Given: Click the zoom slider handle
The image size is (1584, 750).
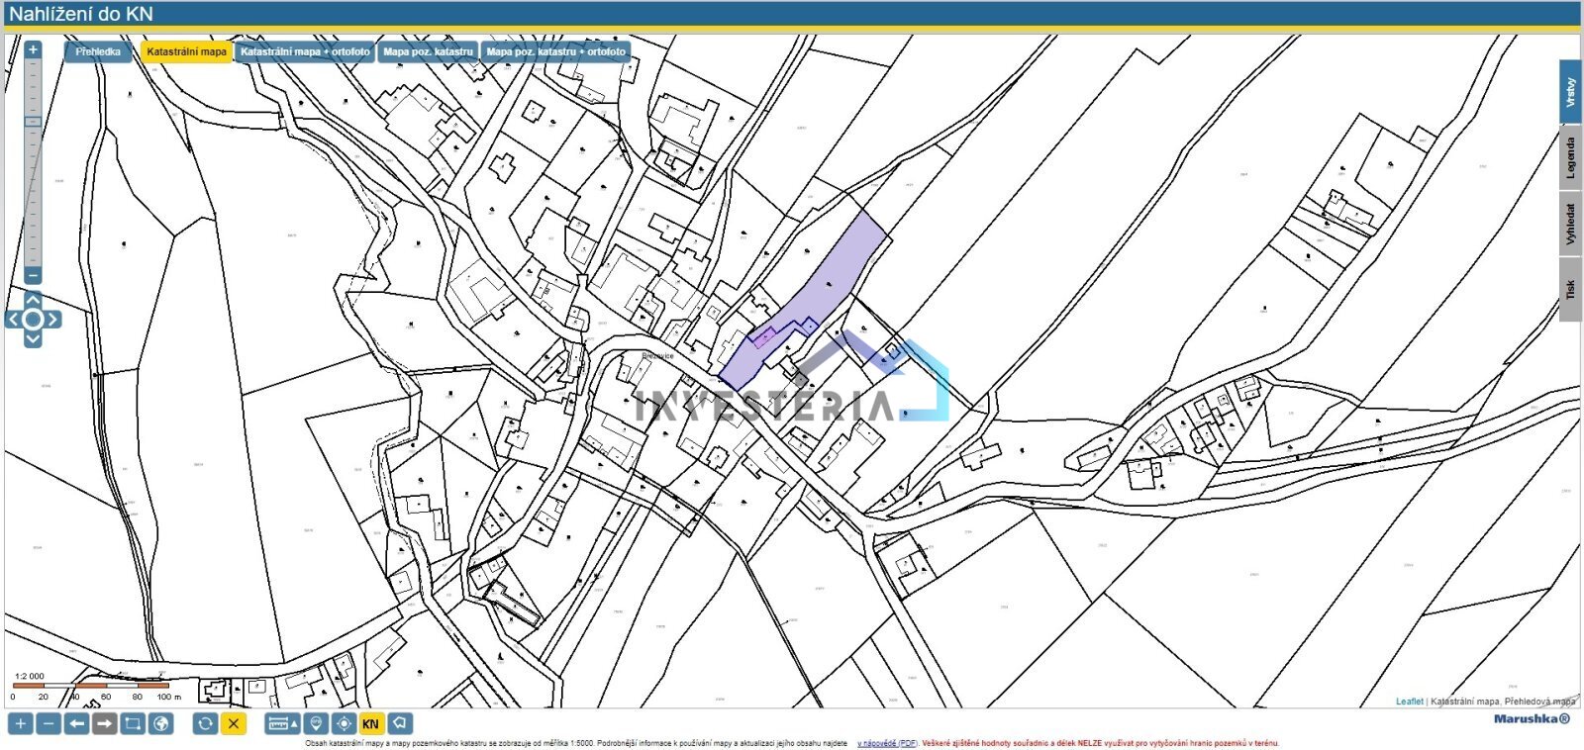Looking at the screenshot, I should click(x=33, y=122).
